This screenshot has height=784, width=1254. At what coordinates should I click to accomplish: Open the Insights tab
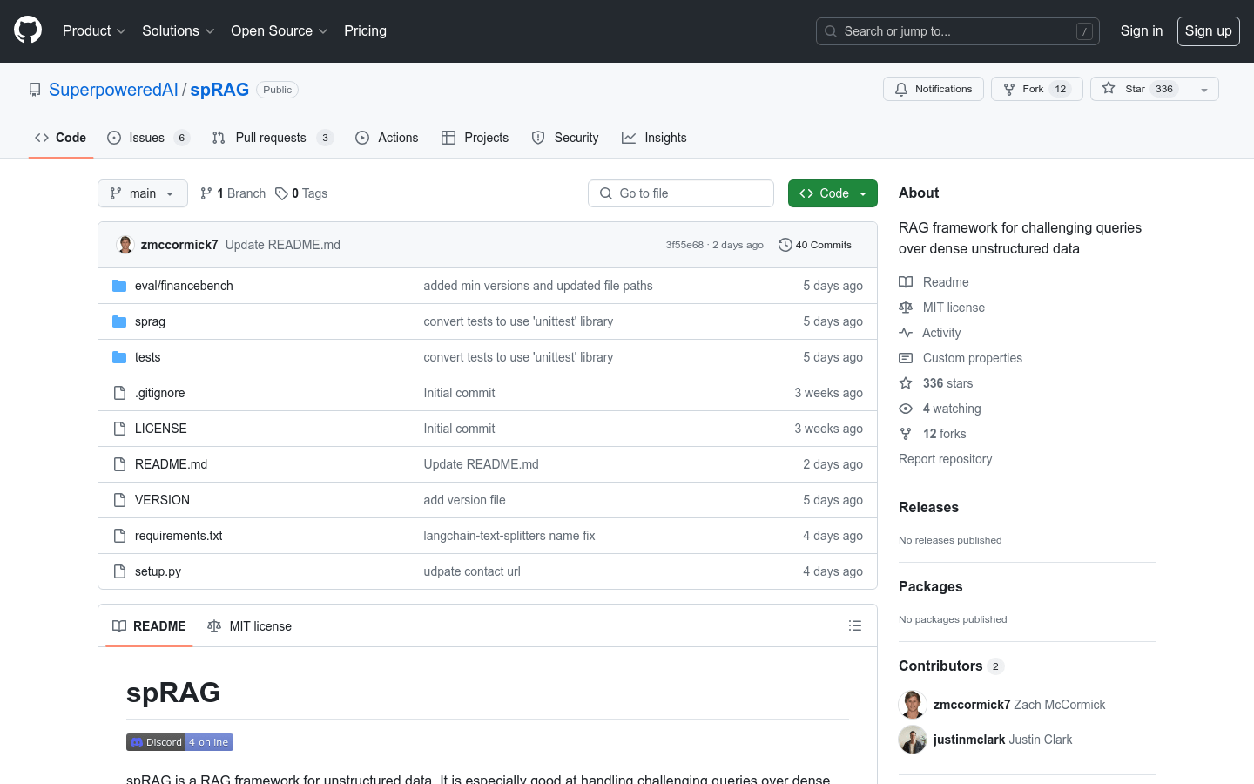654,138
